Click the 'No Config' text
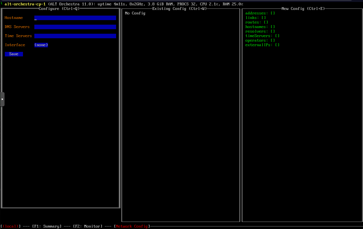 [x=135, y=13]
